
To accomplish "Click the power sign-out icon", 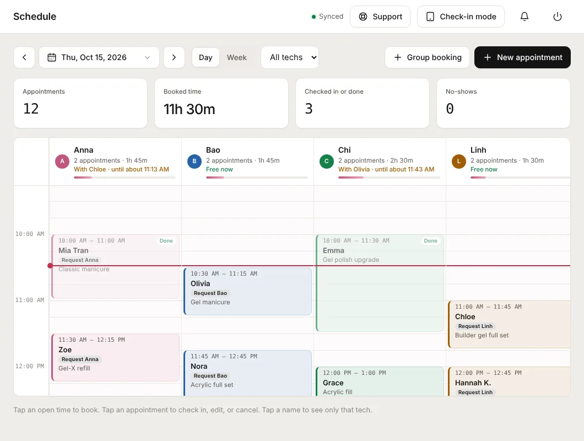I will pos(557,17).
